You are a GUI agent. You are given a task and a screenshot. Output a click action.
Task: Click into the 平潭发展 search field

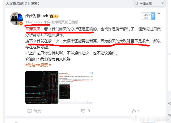click(149, 3)
